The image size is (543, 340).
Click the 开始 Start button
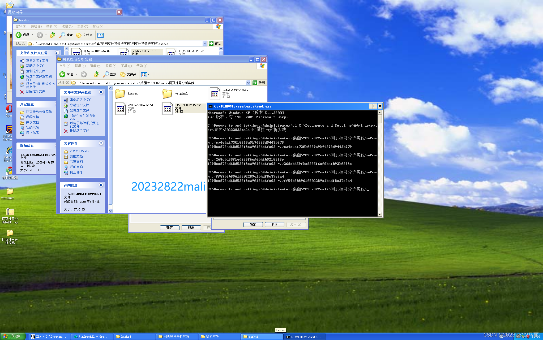point(13,336)
